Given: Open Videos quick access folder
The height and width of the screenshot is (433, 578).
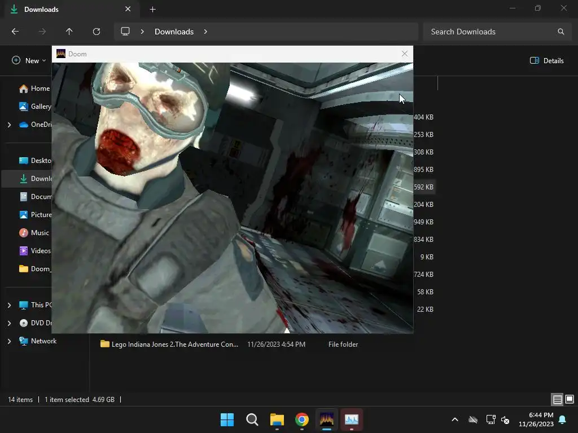Looking at the screenshot, I should click(x=35, y=251).
